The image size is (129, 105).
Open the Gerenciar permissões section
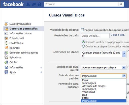tap(24, 29)
